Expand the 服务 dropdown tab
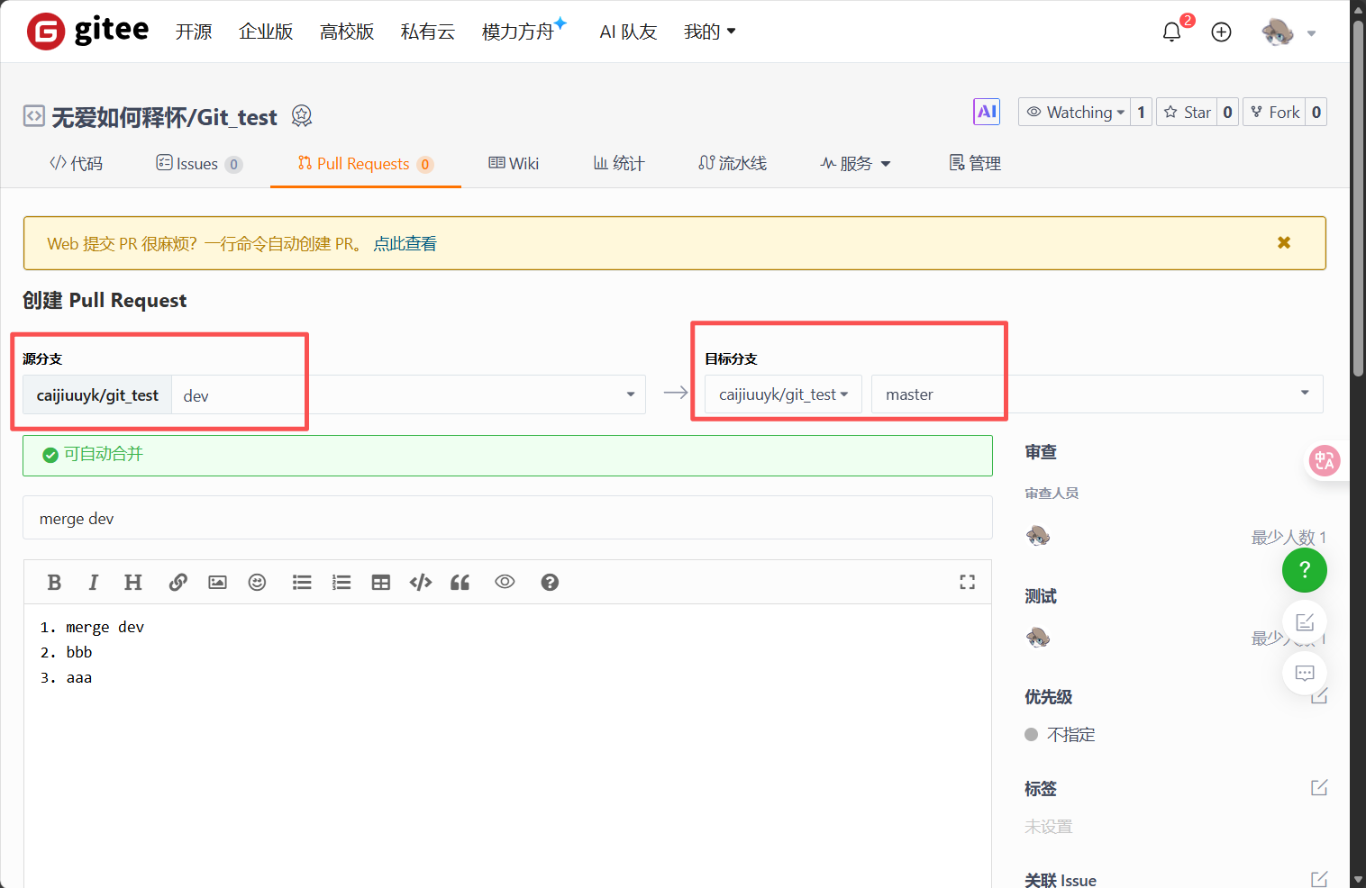Viewport: 1366px width, 888px height. tap(855, 163)
